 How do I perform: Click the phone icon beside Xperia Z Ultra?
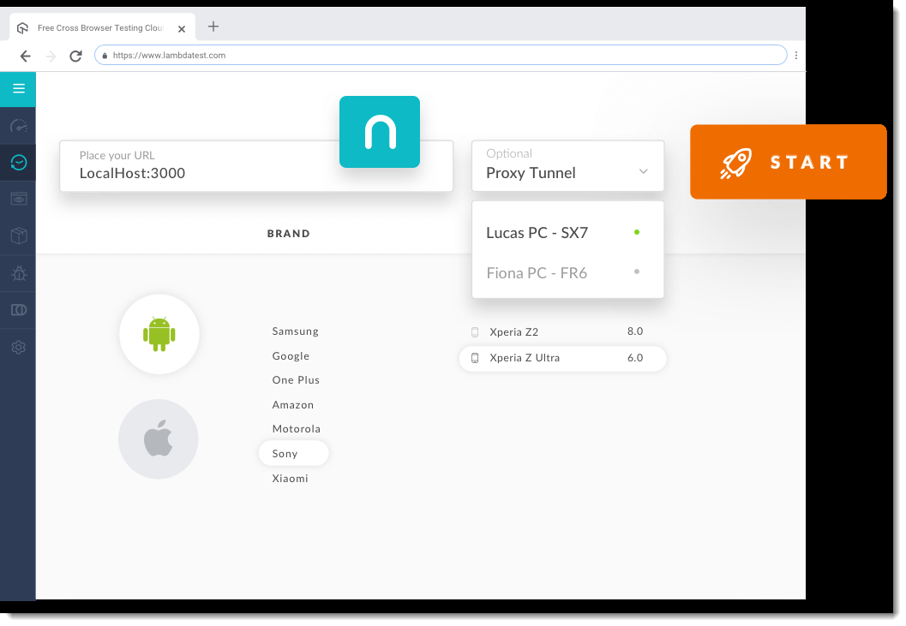[475, 358]
